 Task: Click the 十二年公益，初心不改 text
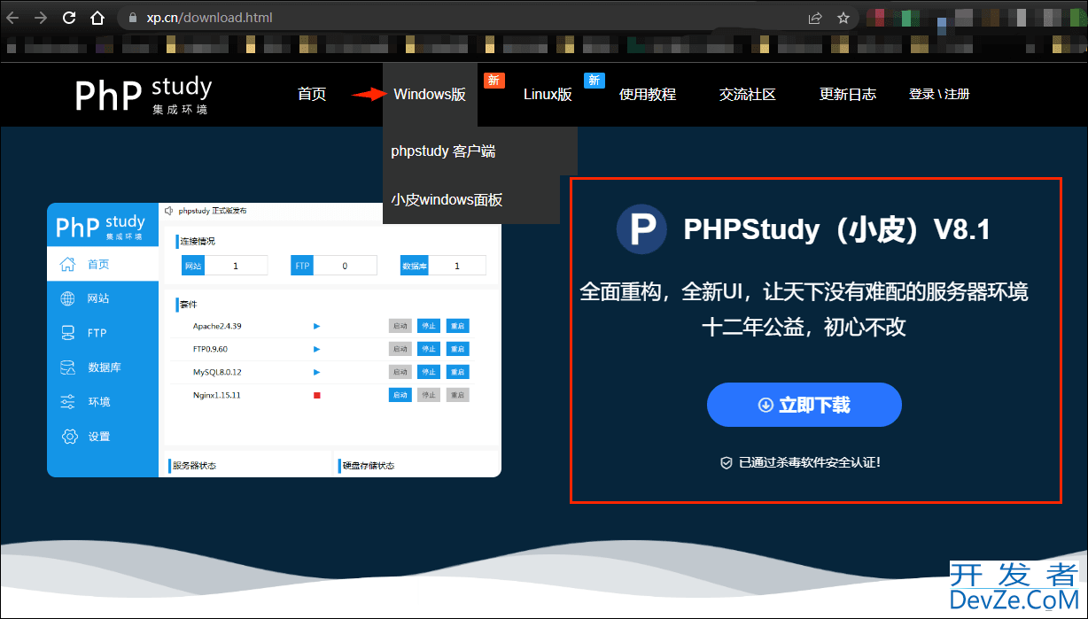pyautogui.click(x=804, y=327)
